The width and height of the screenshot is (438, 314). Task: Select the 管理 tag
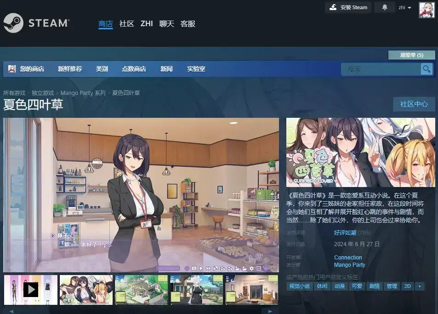point(392,286)
